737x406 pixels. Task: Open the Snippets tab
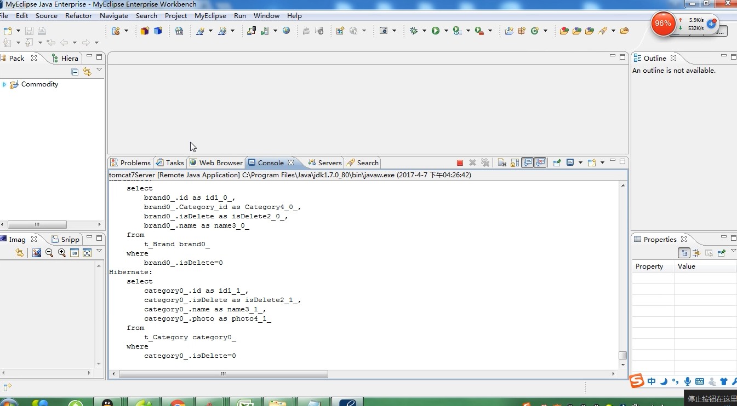tap(66, 239)
